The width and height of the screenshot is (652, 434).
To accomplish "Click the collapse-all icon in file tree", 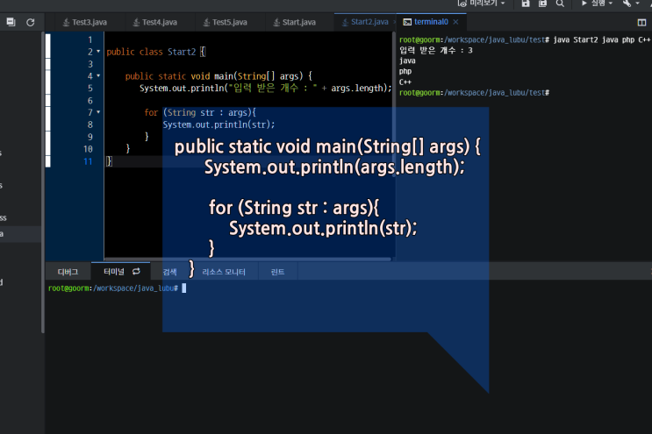I will [x=11, y=22].
